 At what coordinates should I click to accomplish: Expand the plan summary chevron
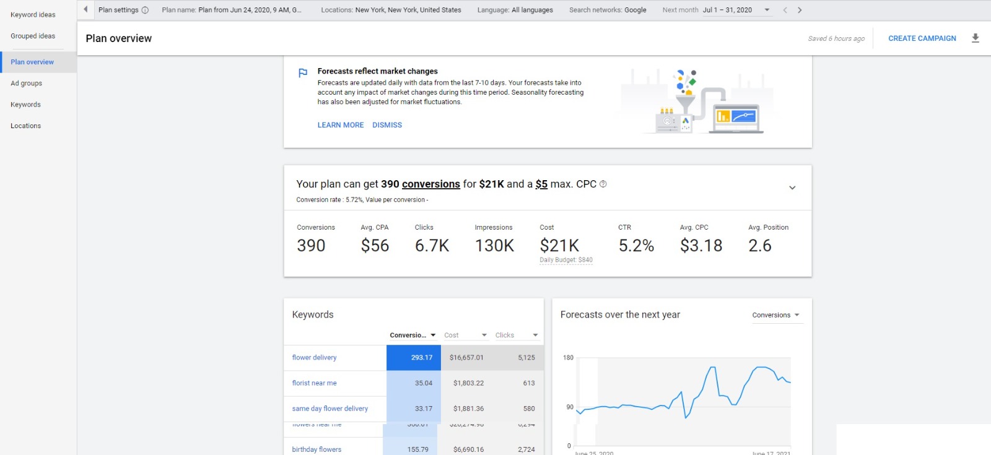tap(792, 188)
